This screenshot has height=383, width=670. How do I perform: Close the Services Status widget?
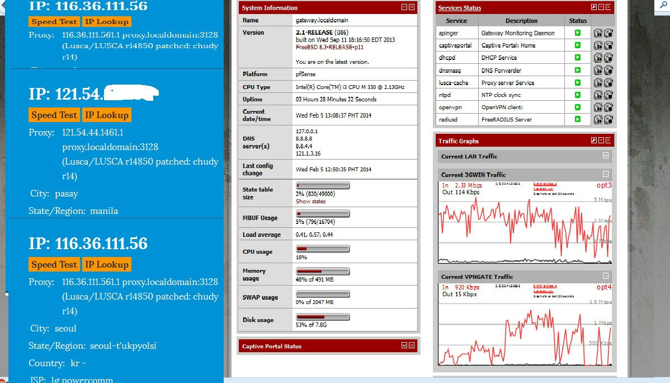click(x=608, y=7)
